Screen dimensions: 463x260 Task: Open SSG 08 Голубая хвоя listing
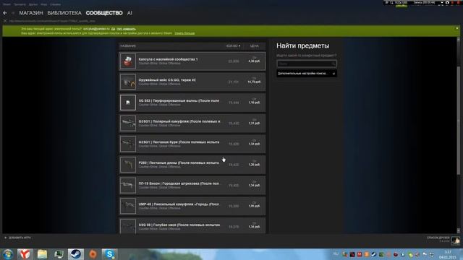(192, 226)
